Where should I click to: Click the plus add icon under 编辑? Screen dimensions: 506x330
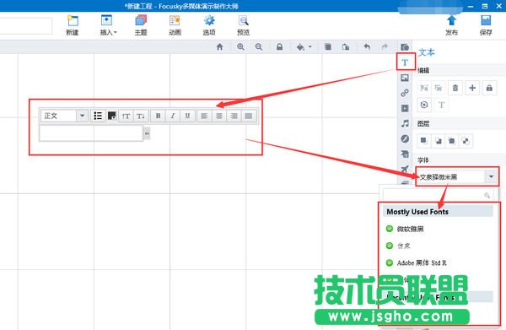[x=472, y=88]
